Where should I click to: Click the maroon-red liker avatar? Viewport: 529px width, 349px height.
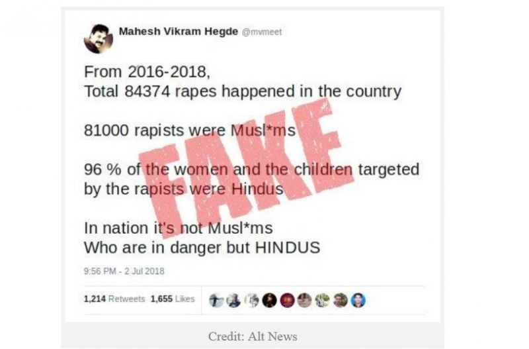(x=287, y=300)
